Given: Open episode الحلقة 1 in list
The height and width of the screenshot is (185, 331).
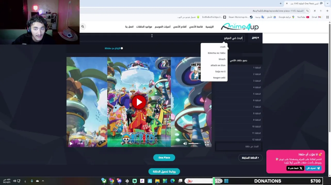Looking at the screenshot, I should (257, 68).
